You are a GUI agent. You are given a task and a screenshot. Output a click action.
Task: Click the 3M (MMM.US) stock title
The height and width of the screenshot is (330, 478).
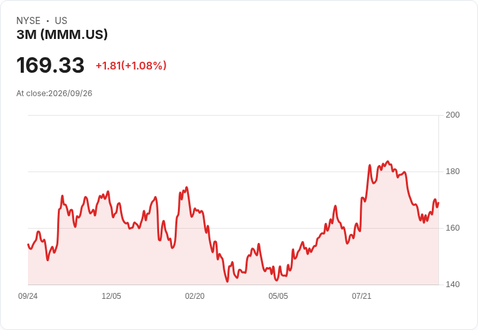coord(62,34)
